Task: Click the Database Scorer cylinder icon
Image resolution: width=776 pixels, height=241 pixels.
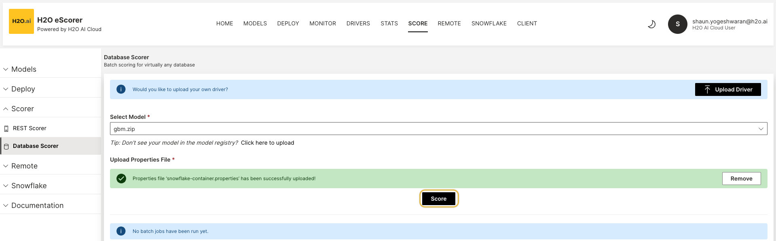Action: (x=6, y=146)
